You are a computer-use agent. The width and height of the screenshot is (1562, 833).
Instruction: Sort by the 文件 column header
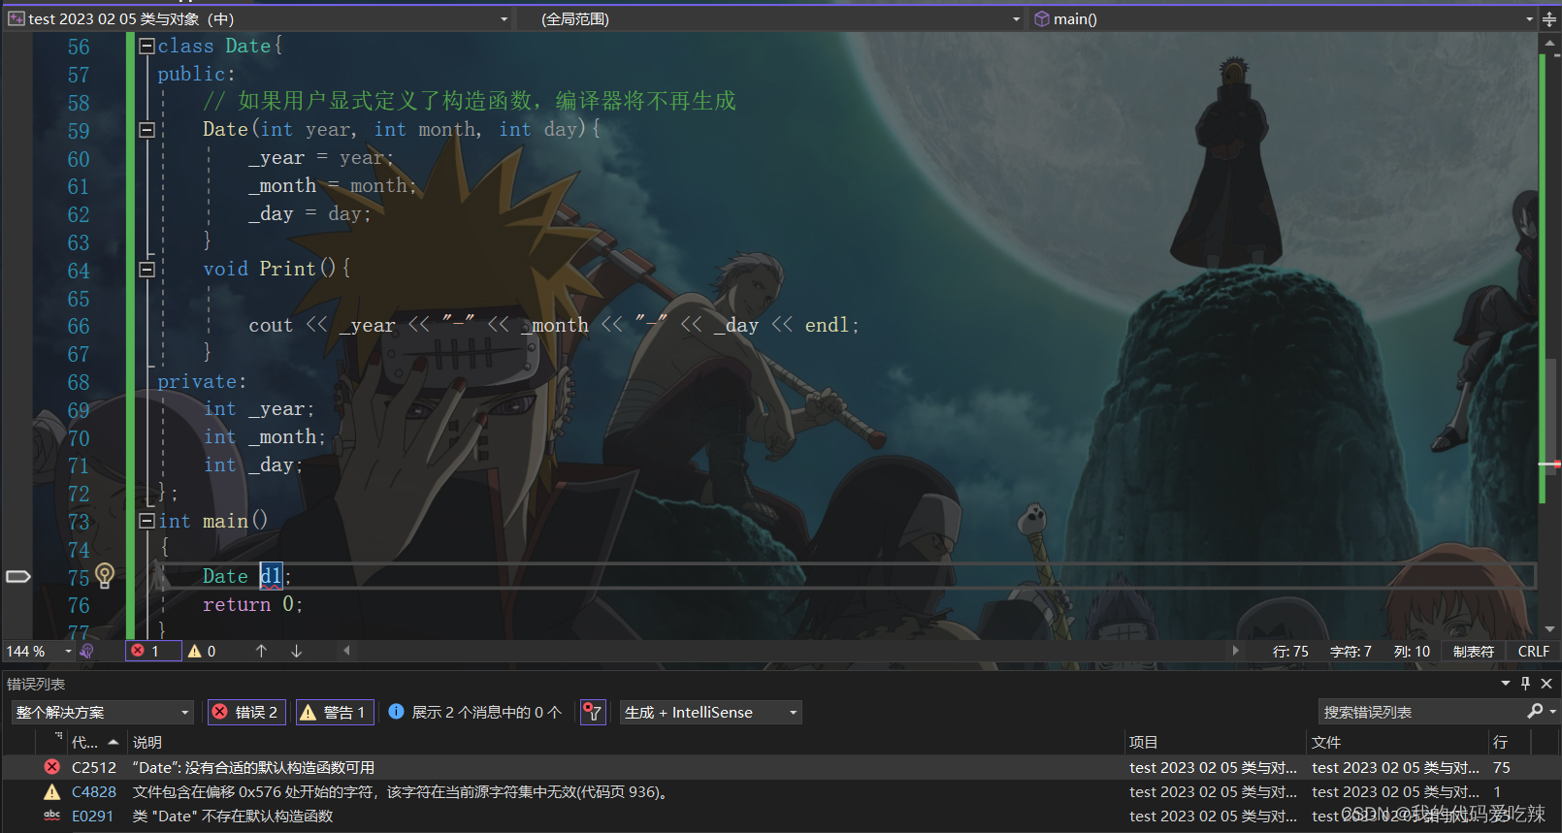click(x=1398, y=743)
